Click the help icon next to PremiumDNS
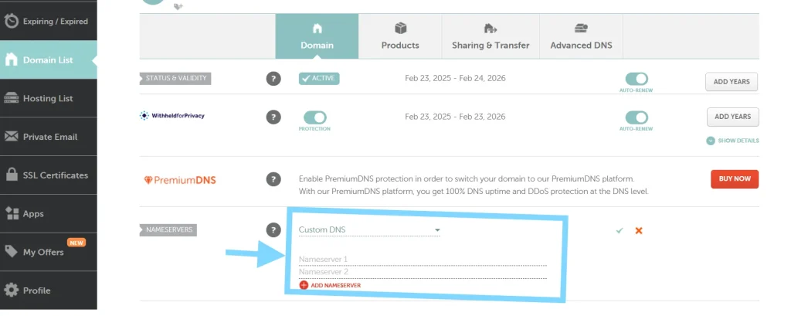This screenshot has width=791, height=316. pyautogui.click(x=273, y=179)
